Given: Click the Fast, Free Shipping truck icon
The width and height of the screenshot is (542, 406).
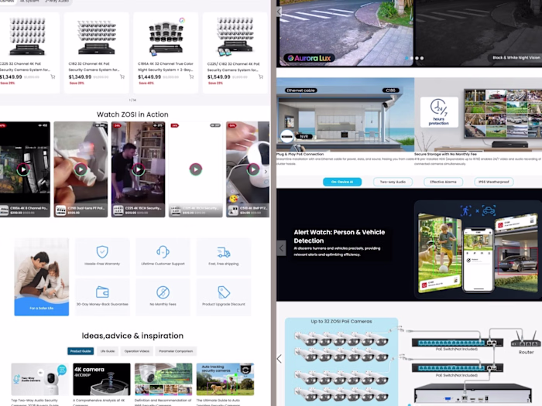Looking at the screenshot, I should (x=224, y=252).
